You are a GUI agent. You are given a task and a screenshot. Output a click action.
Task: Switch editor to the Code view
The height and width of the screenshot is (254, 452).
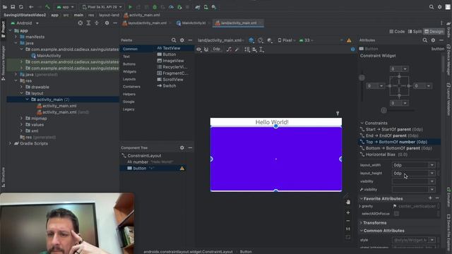(x=397, y=31)
